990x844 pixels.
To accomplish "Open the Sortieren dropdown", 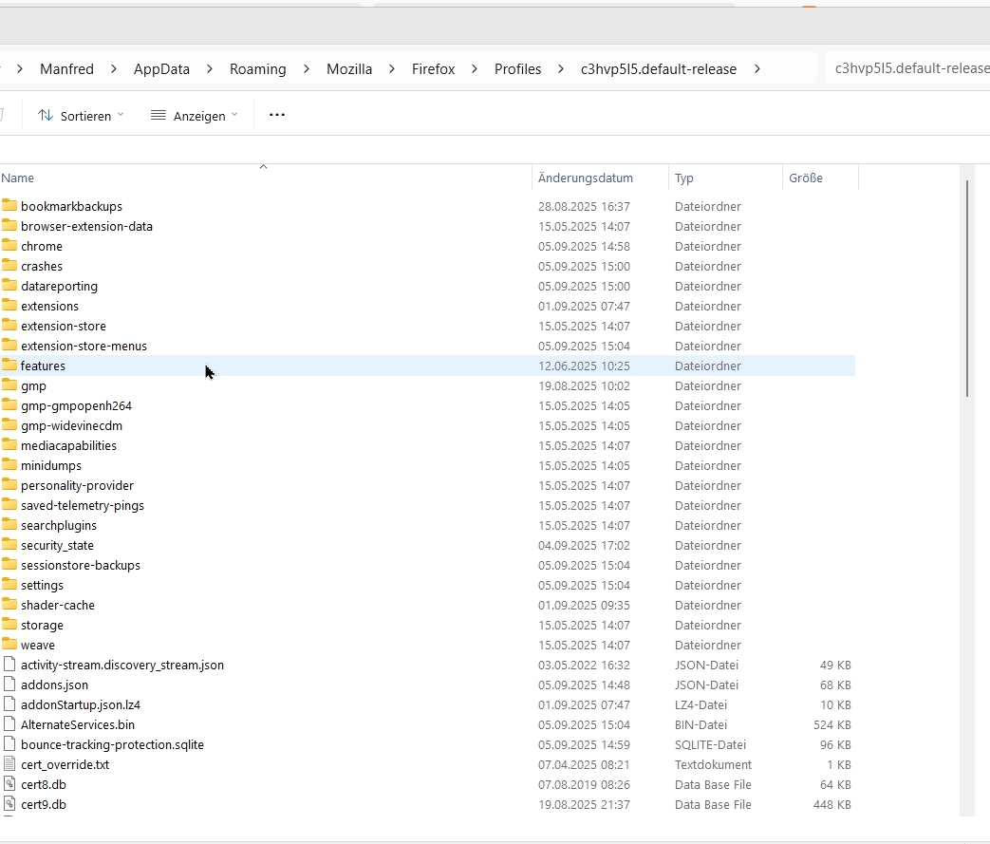I will [81, 116].
